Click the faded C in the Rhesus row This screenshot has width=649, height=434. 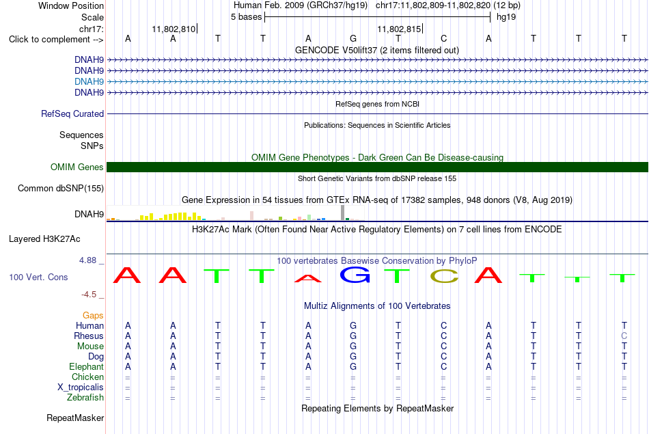pyautogui.click(x=624, y=336)
